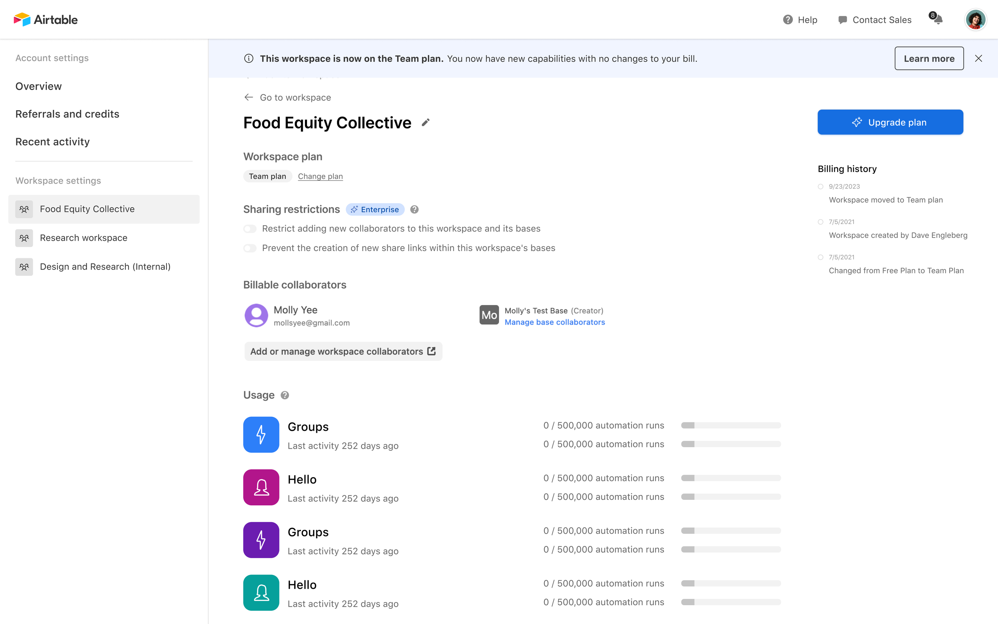Click the Upgrade plan button
The width and height of the screenshot is (998, 624).
[890, 122]
